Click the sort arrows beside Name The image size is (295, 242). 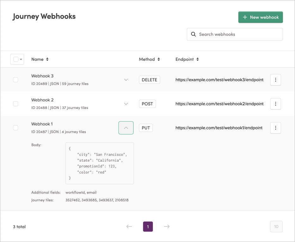(x=48, y=59)
